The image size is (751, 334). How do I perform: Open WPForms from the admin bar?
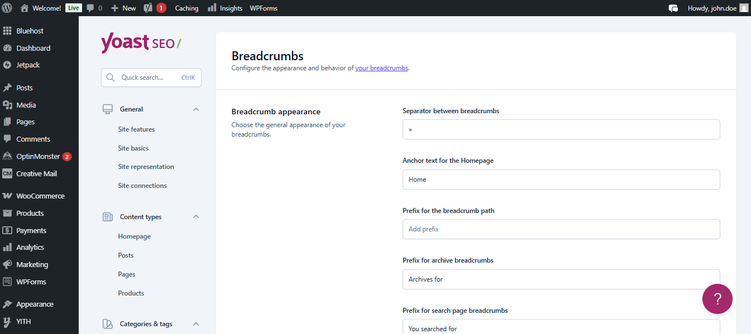tap(263, 8)
